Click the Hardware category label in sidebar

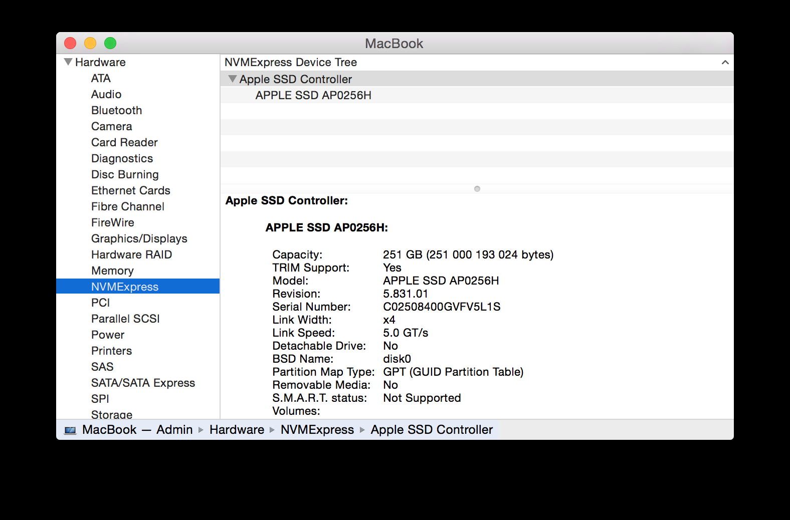(100, 62)
